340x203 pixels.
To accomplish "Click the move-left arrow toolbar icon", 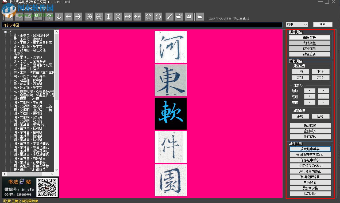I will 68,17.
